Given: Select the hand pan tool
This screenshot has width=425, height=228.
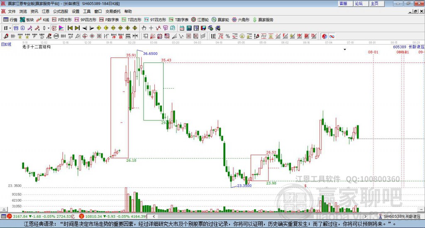Looking at the screenshot, I should 144,28.
